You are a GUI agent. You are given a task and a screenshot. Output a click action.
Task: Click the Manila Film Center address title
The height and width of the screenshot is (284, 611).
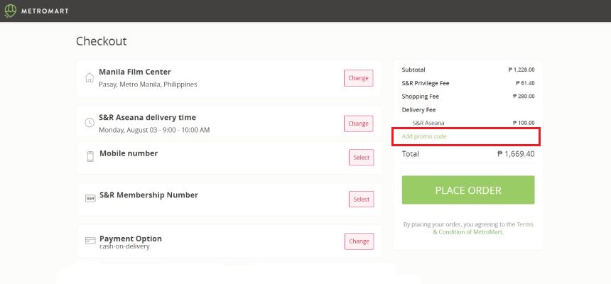135,72
